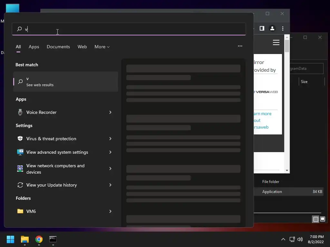The width and height of the screenshot is (330, 247).
Task: Click browser scrollbar up arrow
Action: click(x=287, y=37)
